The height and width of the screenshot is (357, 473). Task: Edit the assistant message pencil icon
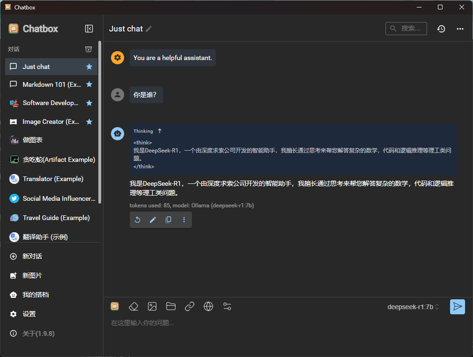point(153,220)
